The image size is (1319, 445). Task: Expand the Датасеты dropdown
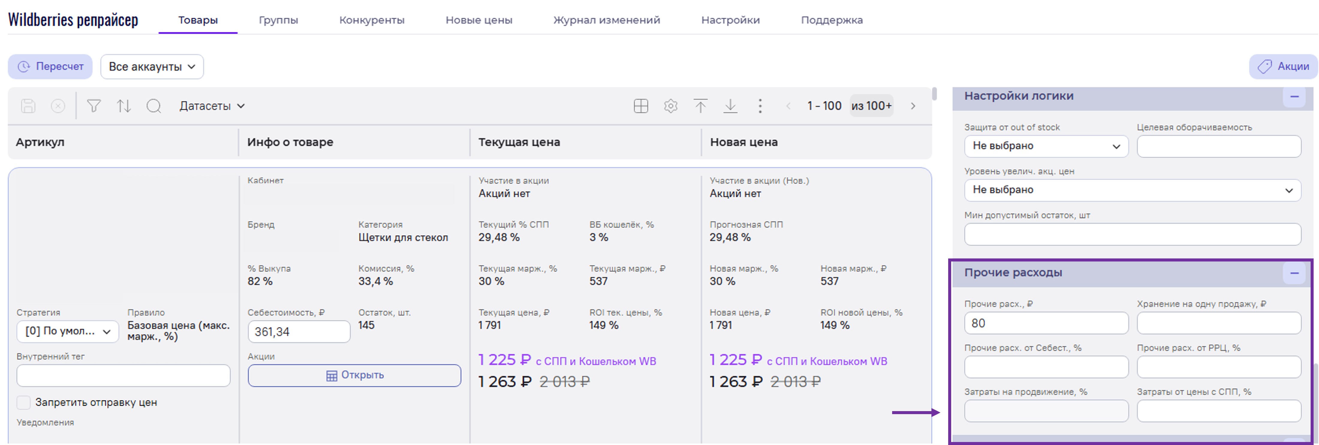point(211,106)
